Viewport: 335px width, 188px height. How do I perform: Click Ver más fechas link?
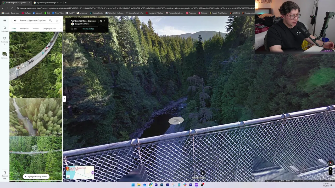(88, 29)
